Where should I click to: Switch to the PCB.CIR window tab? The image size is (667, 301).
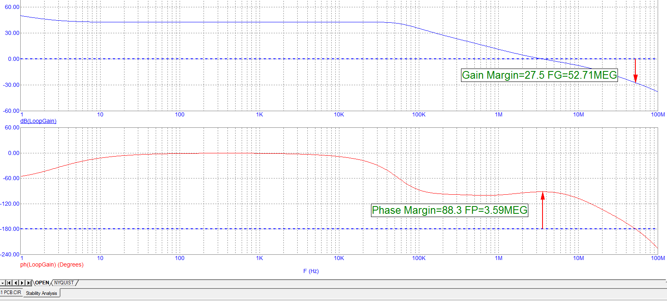pyautogui.click(x=11, y=292)
